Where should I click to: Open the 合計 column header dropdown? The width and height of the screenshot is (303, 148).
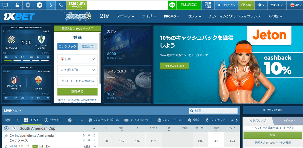[216, 129]
